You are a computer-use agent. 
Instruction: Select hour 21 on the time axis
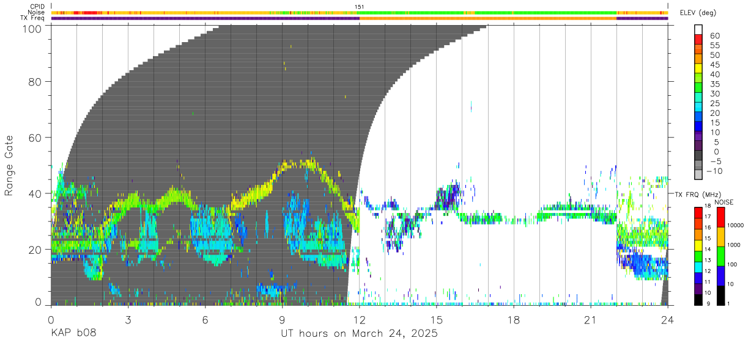pyautogui.click(x=590, y=320)
